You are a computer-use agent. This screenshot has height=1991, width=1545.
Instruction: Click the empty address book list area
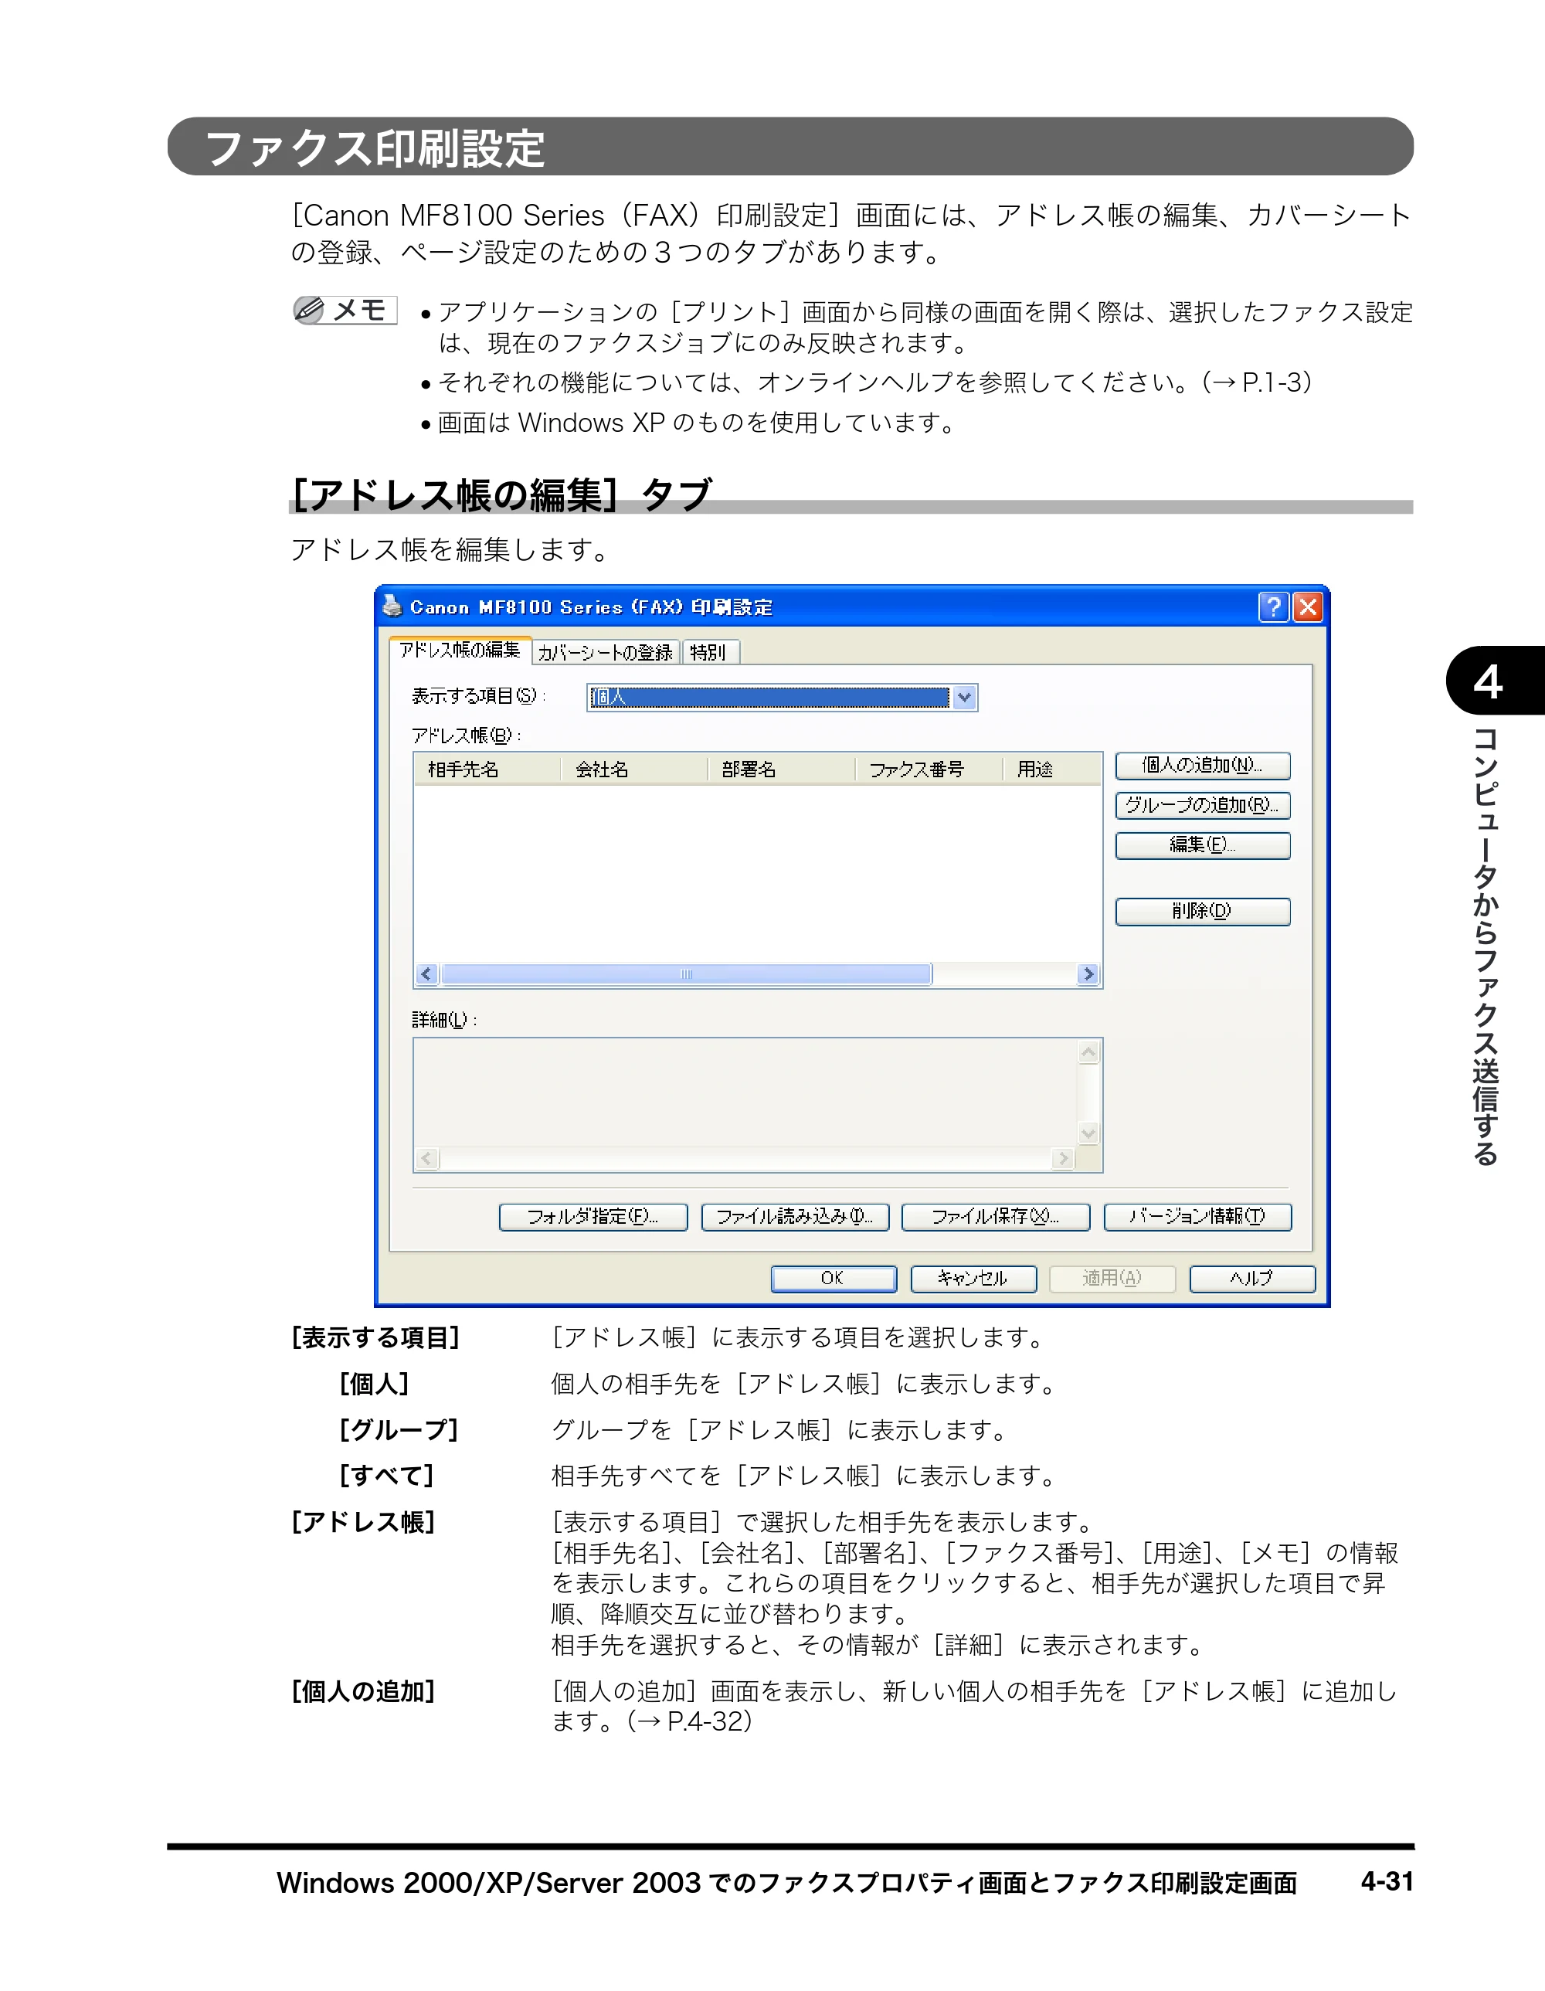tap(758, 873)
